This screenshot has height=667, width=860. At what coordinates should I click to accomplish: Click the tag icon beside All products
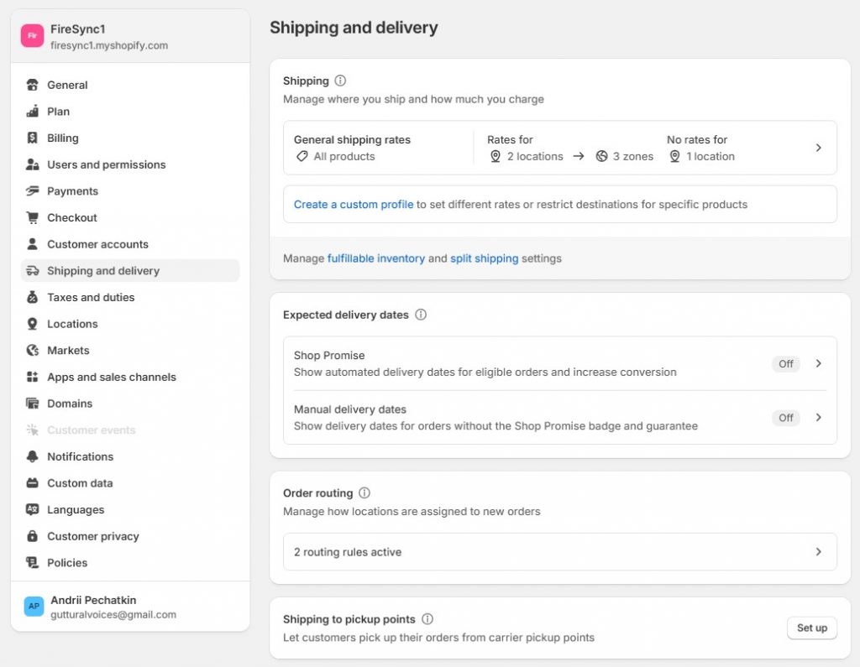pos(302,156)
